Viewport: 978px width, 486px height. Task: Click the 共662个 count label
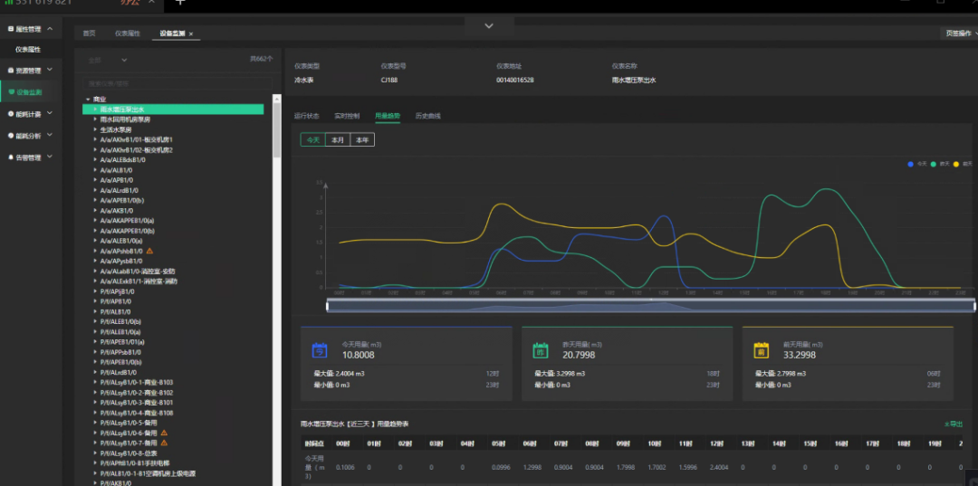(262, 59)
